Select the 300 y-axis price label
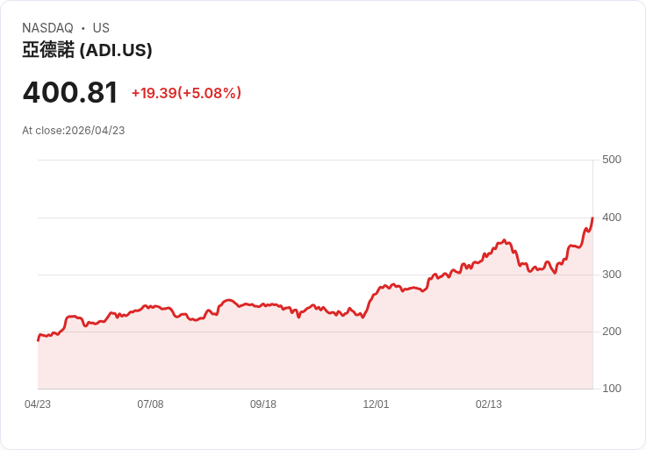Image resolution: width=646 pixels, height=450 pixels. (x=612, y=275)
